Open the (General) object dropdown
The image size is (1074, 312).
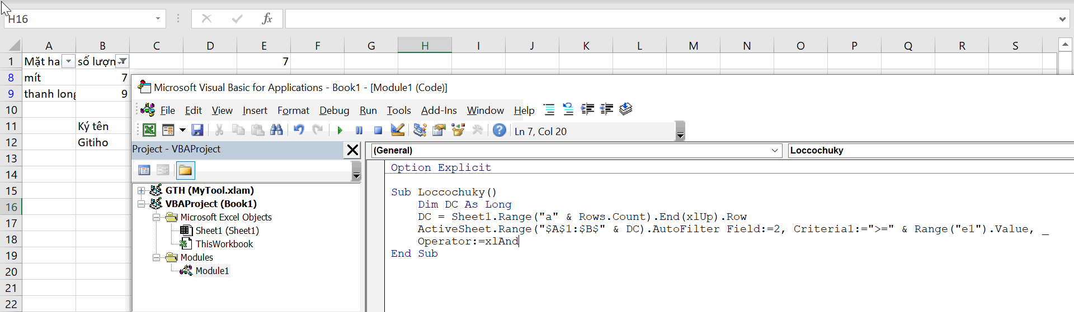coord(775,150)
